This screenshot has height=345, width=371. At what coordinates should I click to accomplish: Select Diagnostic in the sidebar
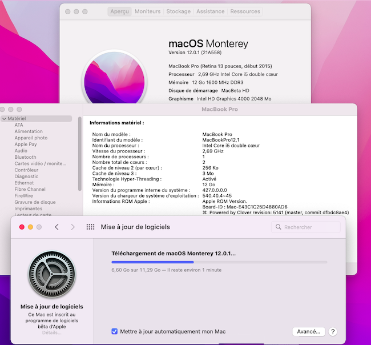pyautogui.click(x=26, y=176)
